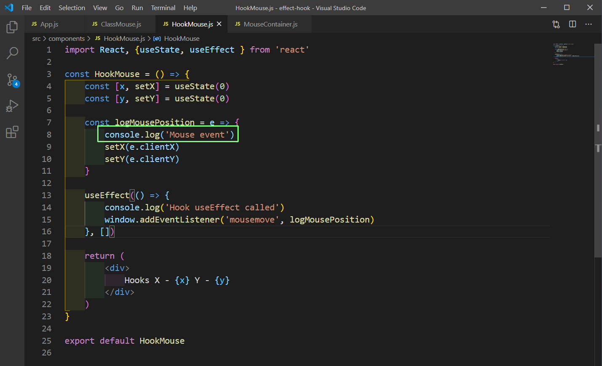Click the components breadcrumb

[67, 39]
